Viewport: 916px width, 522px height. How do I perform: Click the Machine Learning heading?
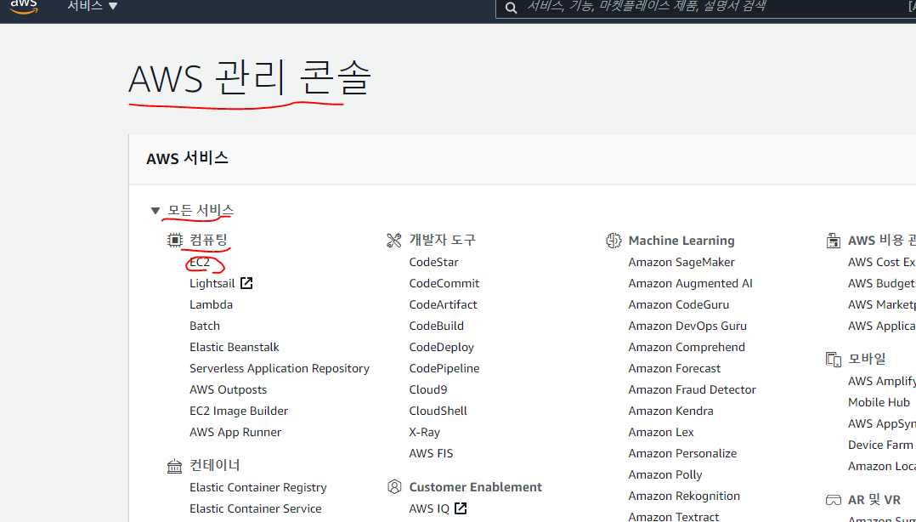pos(681,241)
